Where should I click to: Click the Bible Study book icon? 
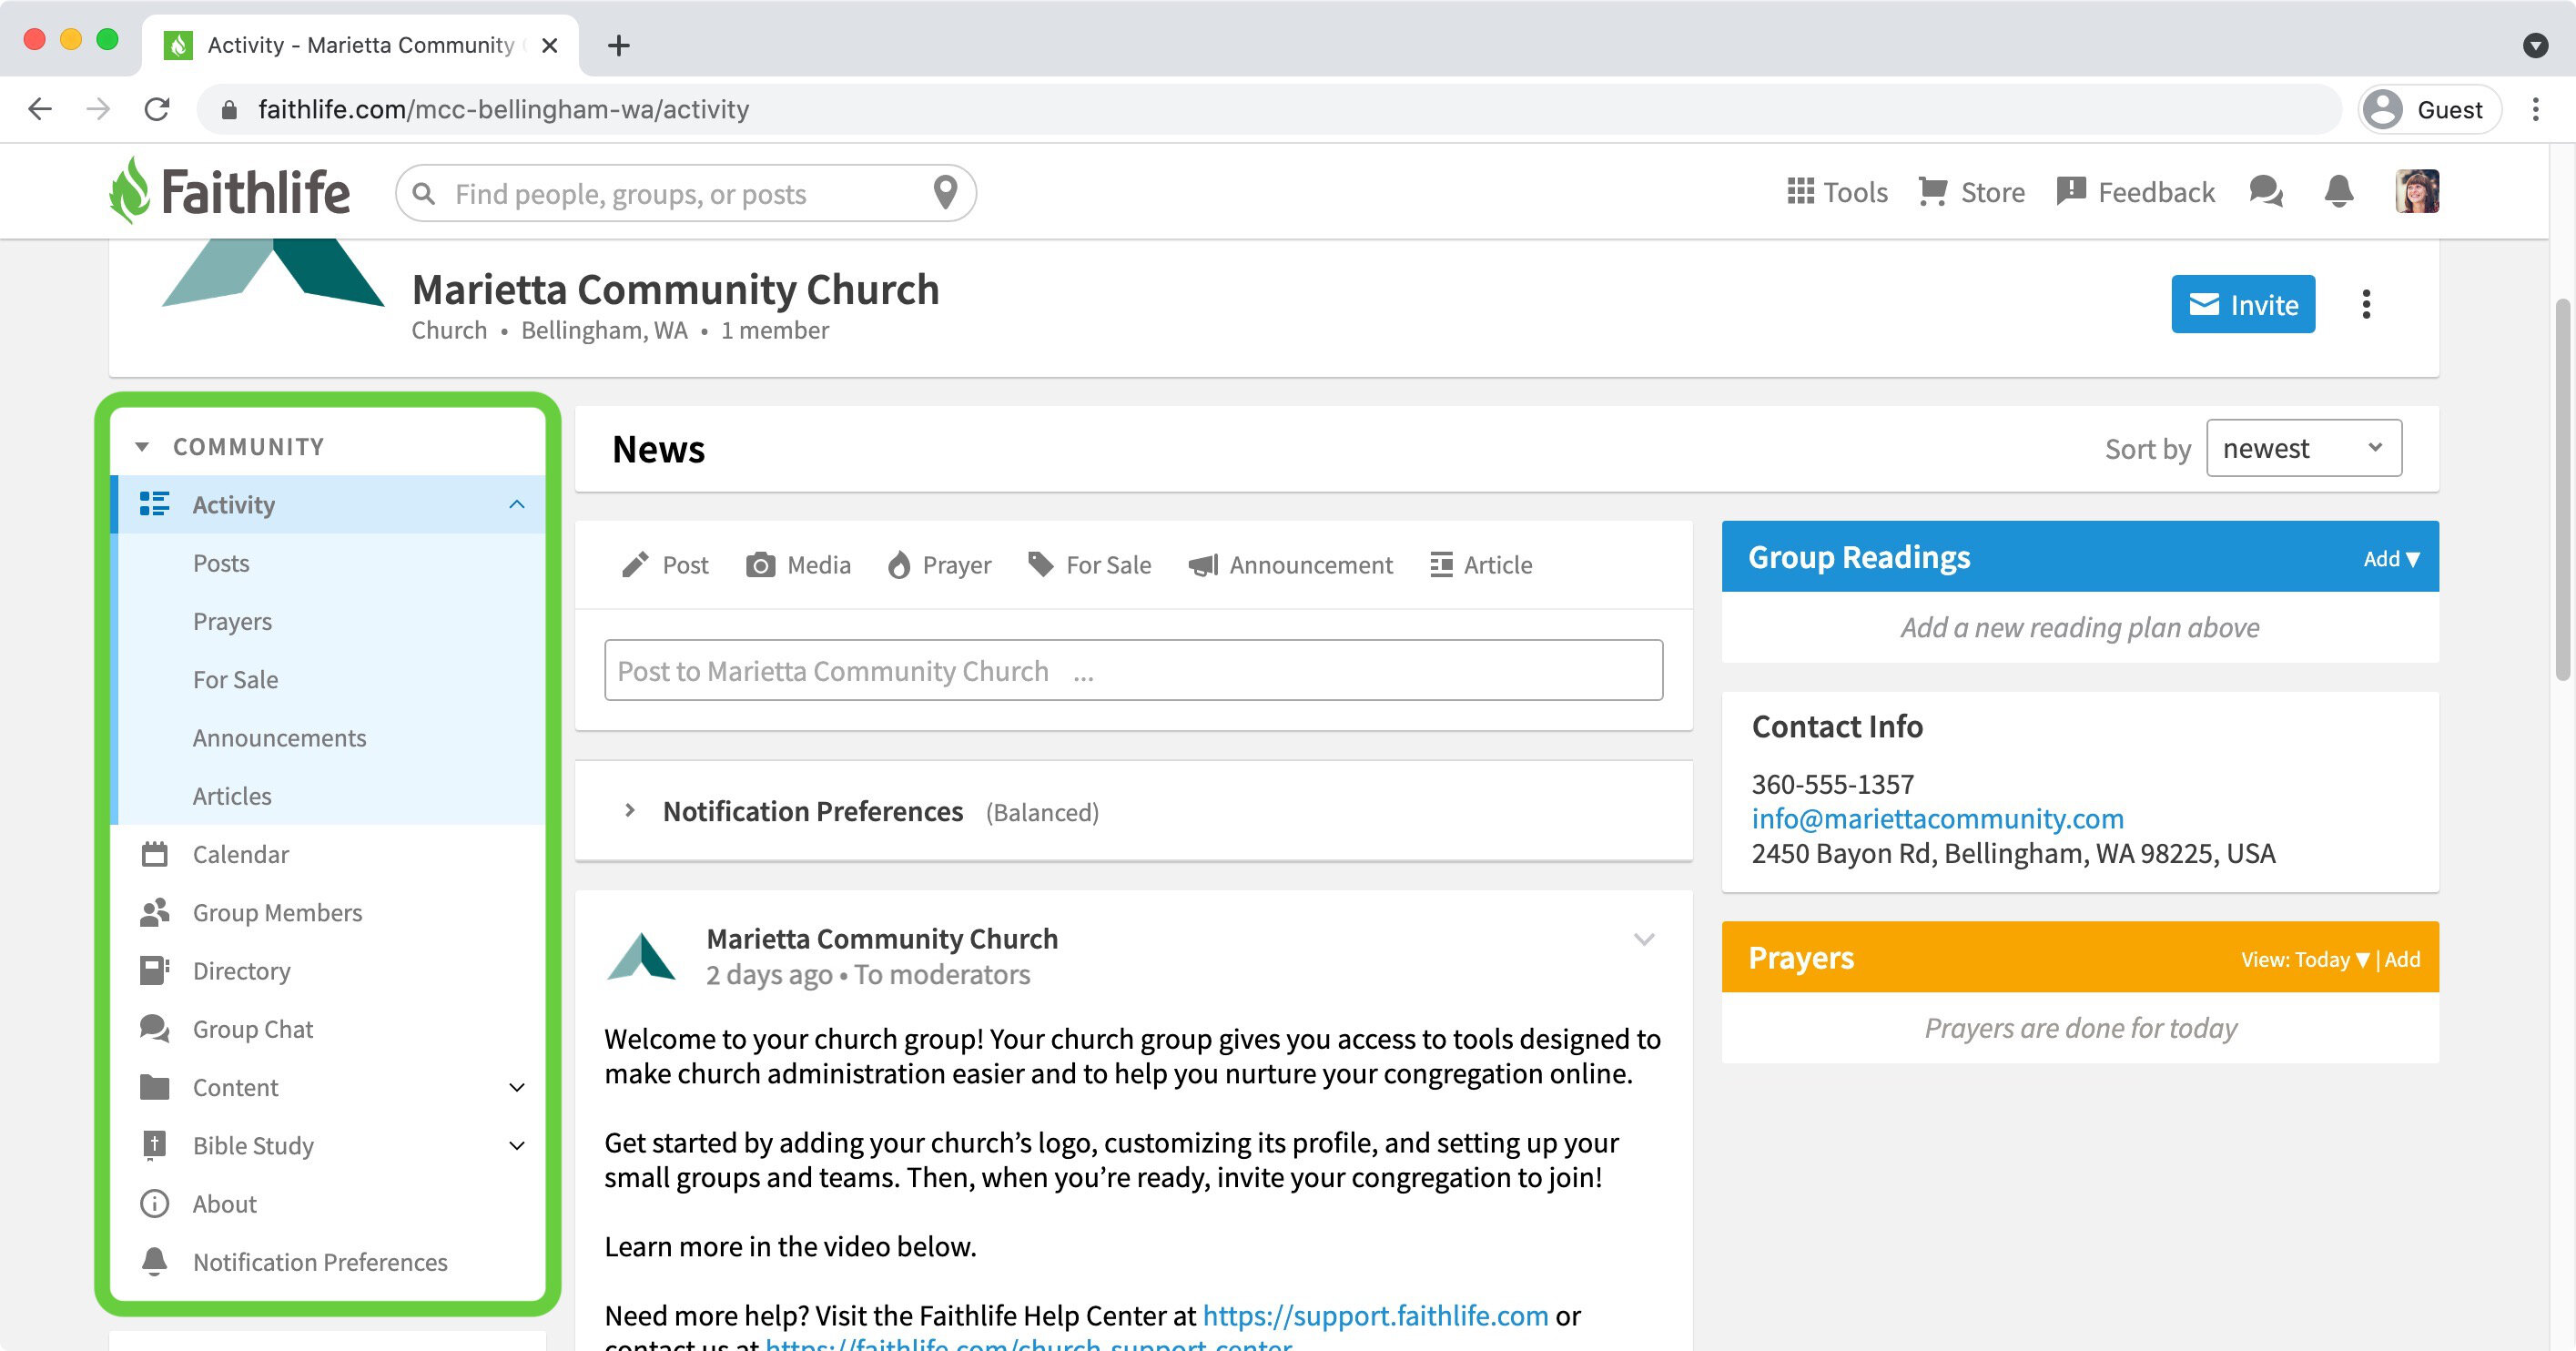[x=154, y=1145]
